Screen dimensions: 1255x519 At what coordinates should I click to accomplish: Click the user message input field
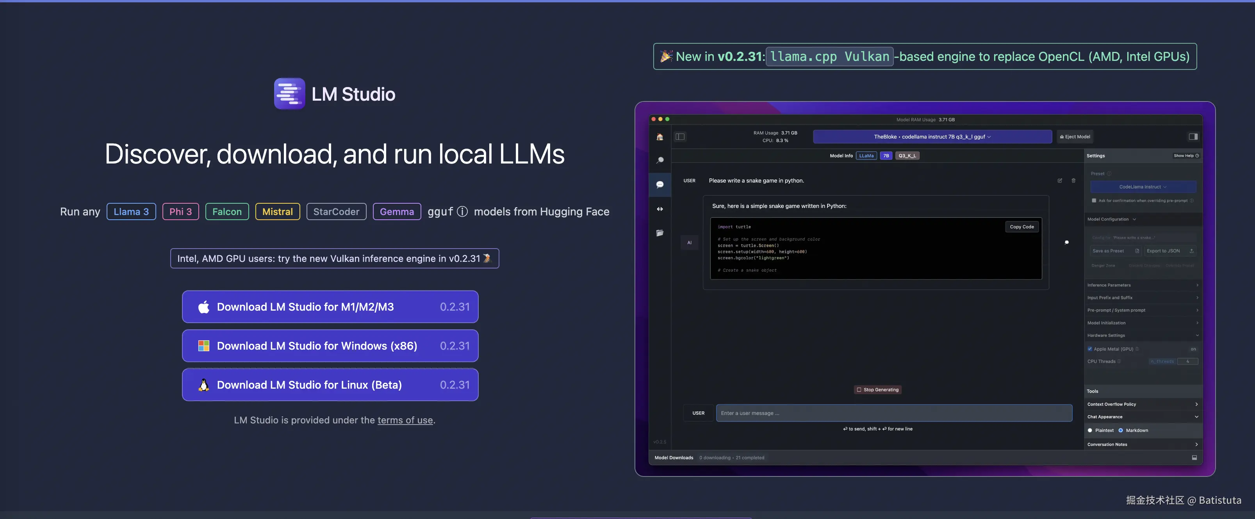pyautogui.click(x=893, y=413)
